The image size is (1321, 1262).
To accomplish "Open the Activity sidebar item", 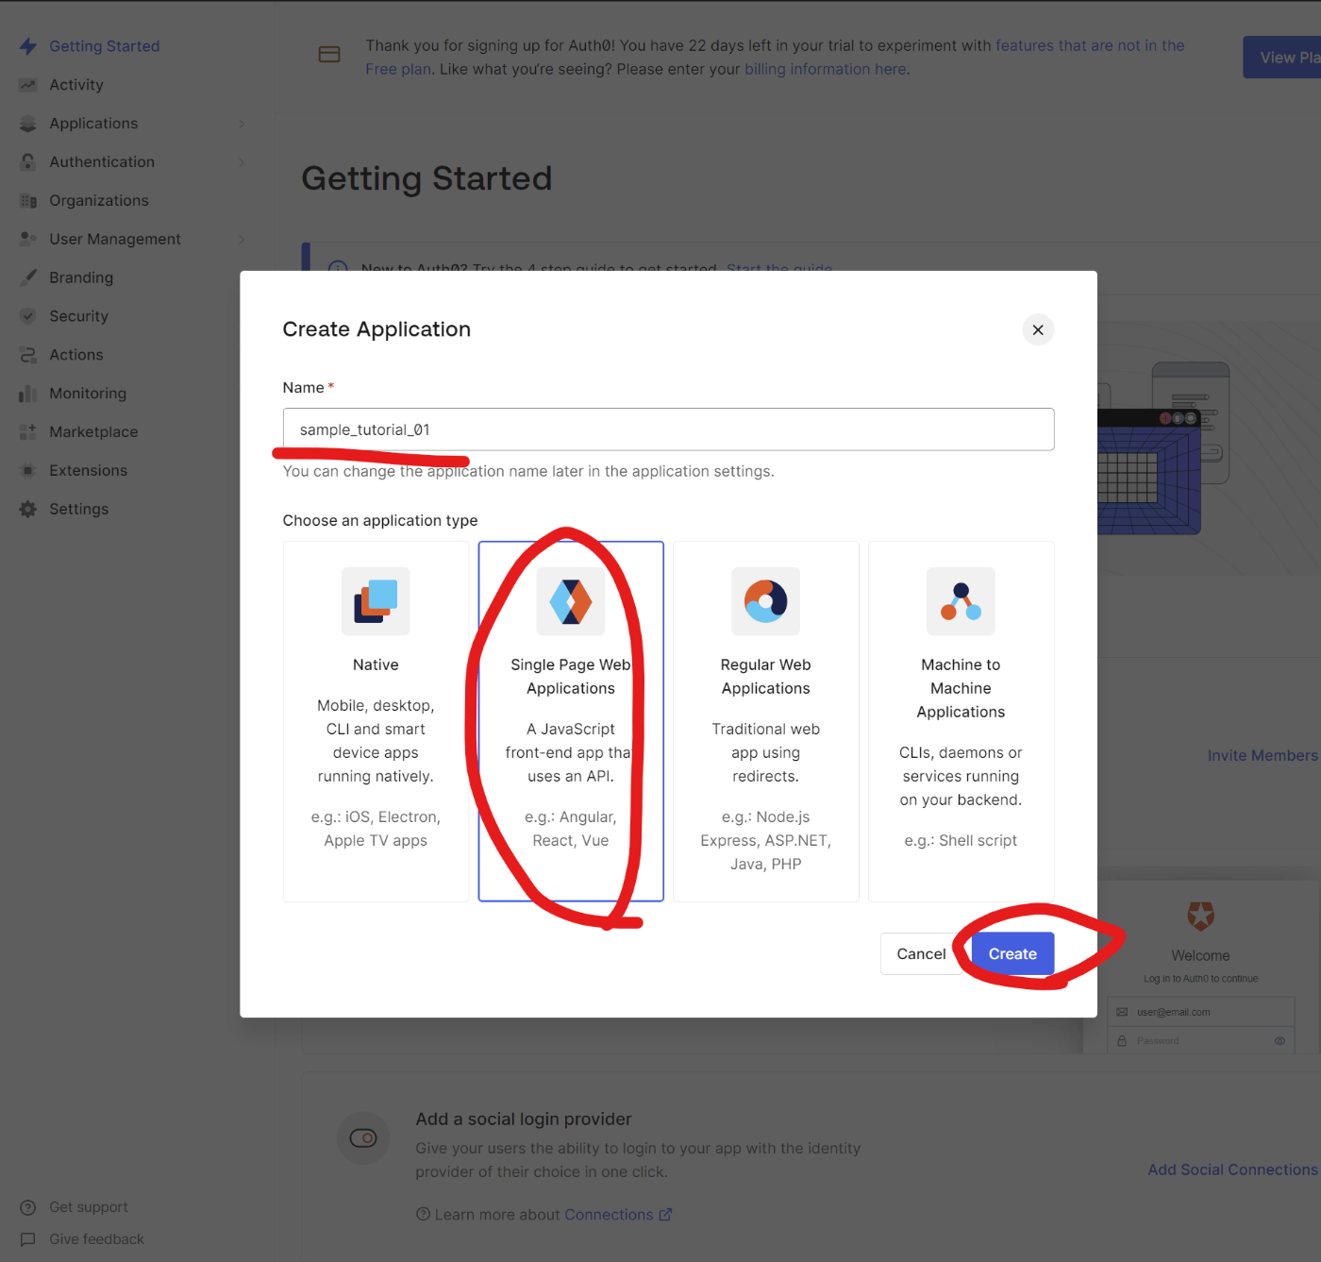I will [x=76, y=85].
